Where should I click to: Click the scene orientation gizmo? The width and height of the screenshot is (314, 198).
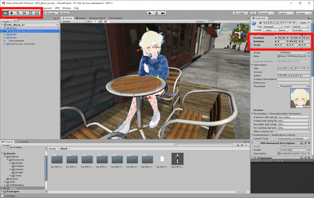click(239, 34)
